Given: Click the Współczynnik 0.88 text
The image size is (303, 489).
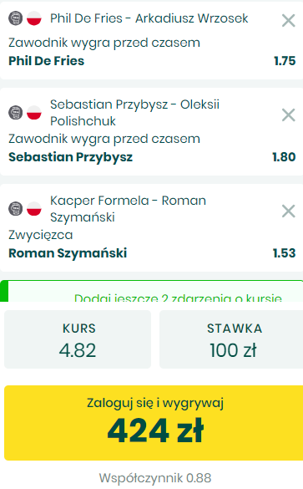Looking at the screenshot, I should click(155, 478).
